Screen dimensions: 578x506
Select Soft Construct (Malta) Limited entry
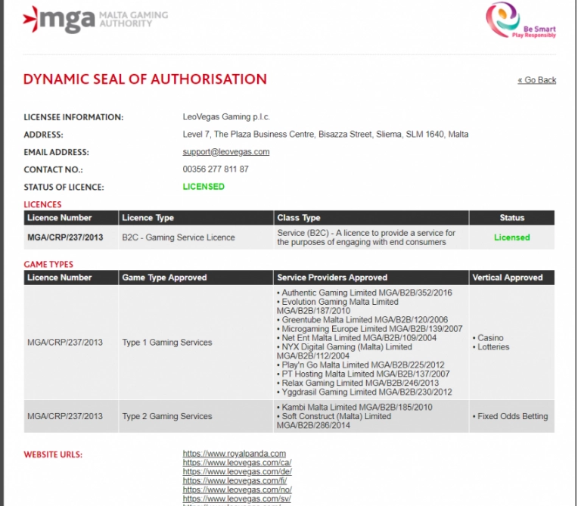[334, 421]
